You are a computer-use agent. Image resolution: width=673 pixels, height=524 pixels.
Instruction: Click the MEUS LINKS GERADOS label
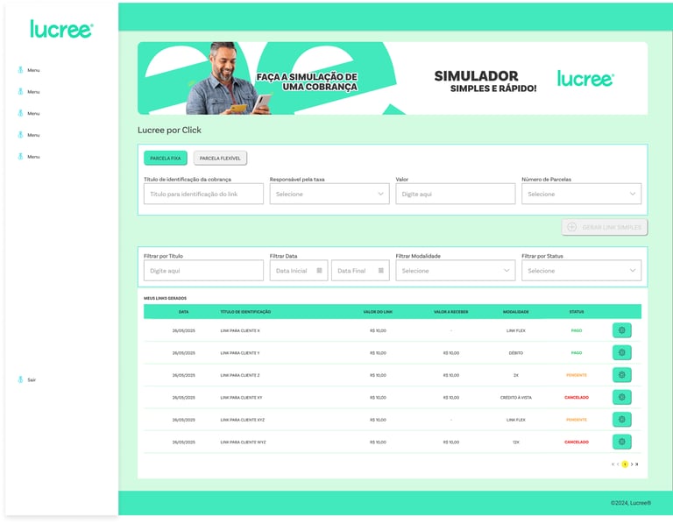pos(166,298)
